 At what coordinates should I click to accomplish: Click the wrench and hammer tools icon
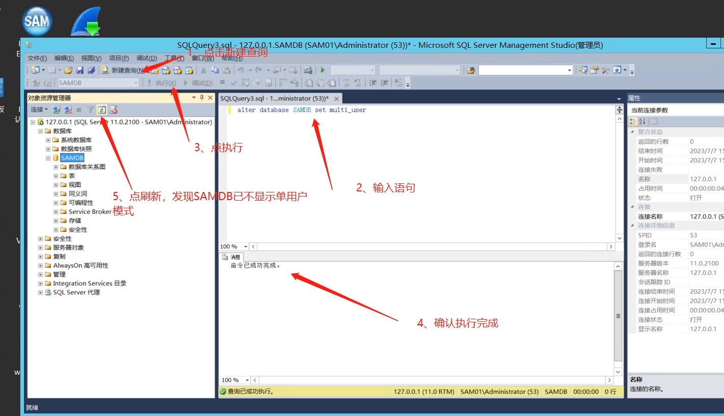click(606, 70)
